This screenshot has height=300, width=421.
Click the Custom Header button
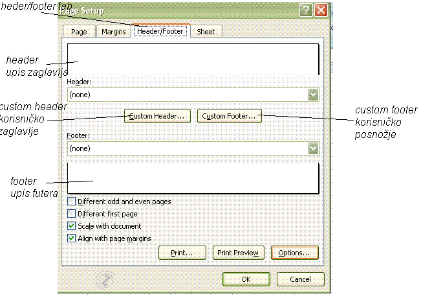pos(157,116)
